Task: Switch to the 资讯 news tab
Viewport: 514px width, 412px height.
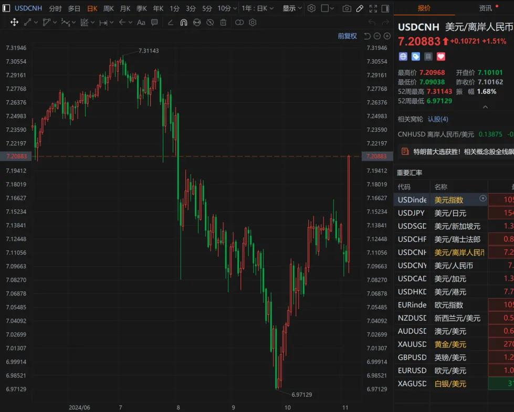Action: pos(486,8)
